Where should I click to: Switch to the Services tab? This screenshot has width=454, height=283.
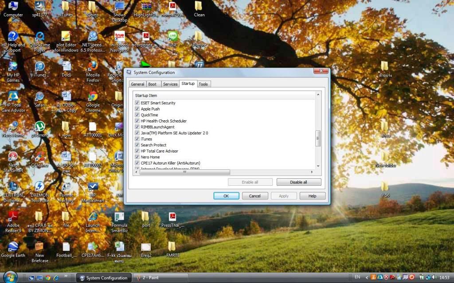[170, 84]
